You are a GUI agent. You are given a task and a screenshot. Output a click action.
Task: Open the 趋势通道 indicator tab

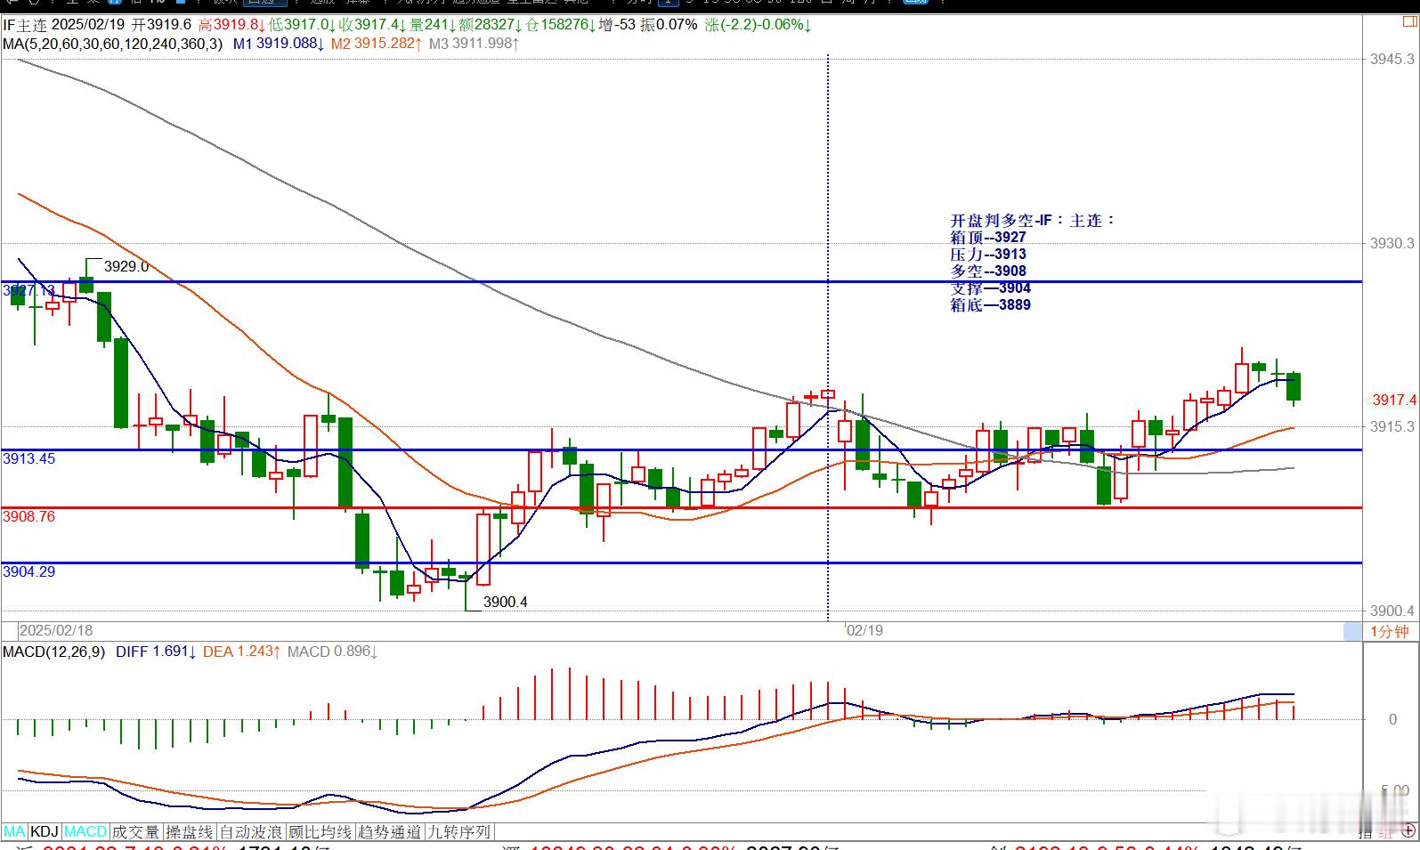coord(389,832)
